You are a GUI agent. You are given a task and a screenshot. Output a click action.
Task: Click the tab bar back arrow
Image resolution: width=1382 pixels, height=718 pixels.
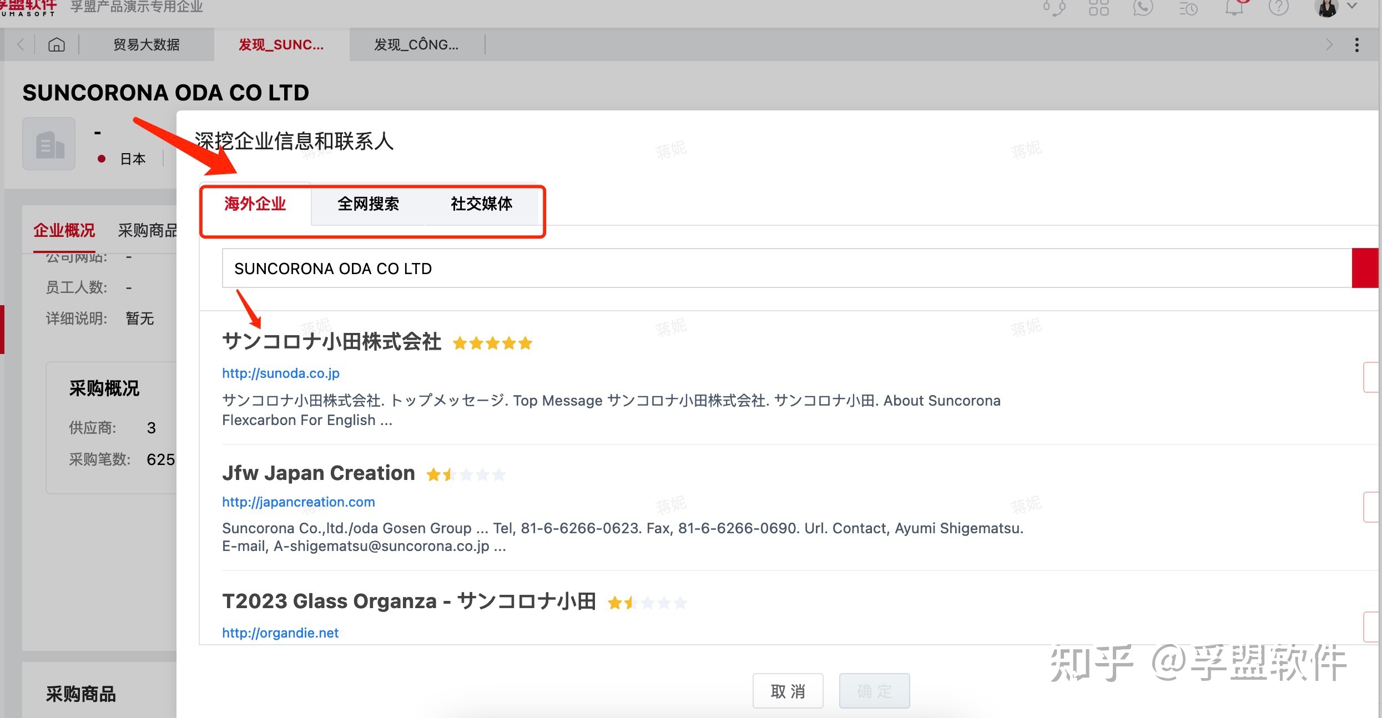pos(21,44)
